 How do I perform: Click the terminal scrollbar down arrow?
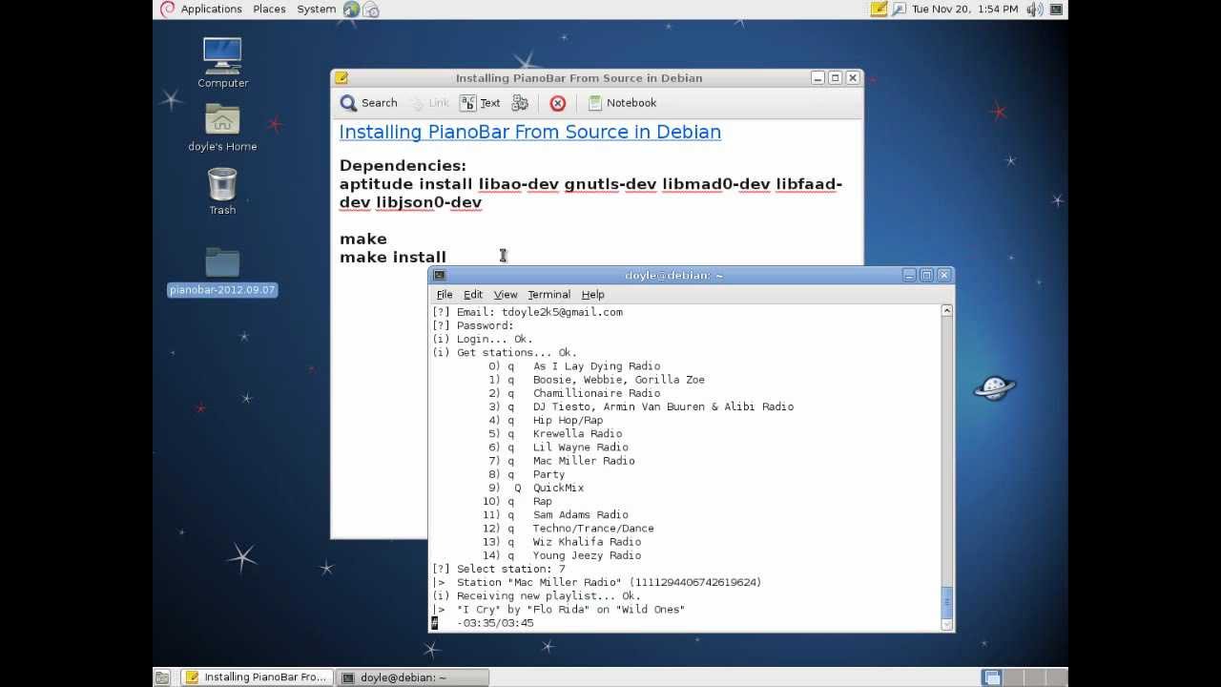pos(946,625)
